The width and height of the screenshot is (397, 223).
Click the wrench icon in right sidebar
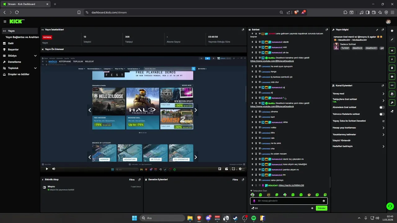[392, 103]
